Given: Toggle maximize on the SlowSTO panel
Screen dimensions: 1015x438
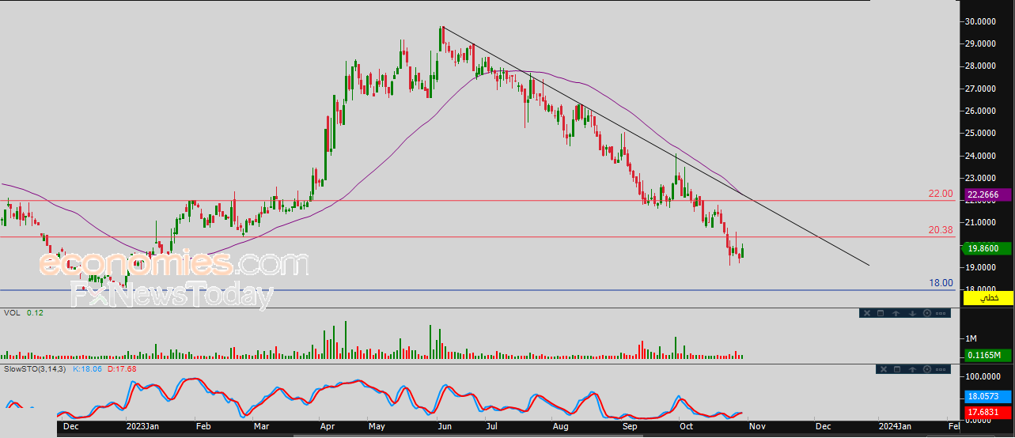Looking at the screenshot, I should (x=896, y=369).
